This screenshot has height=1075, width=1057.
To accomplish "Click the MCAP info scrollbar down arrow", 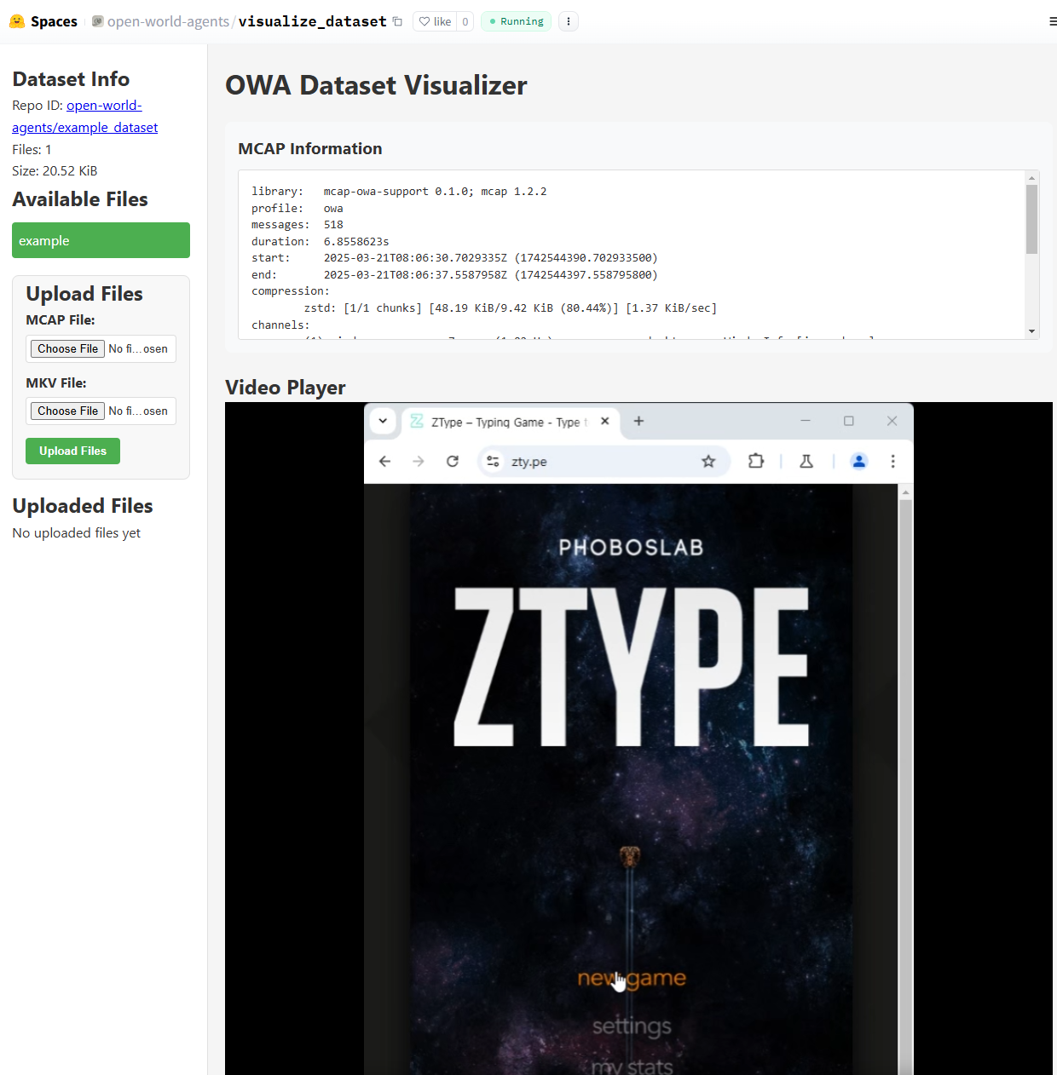I will (1031, 331).
